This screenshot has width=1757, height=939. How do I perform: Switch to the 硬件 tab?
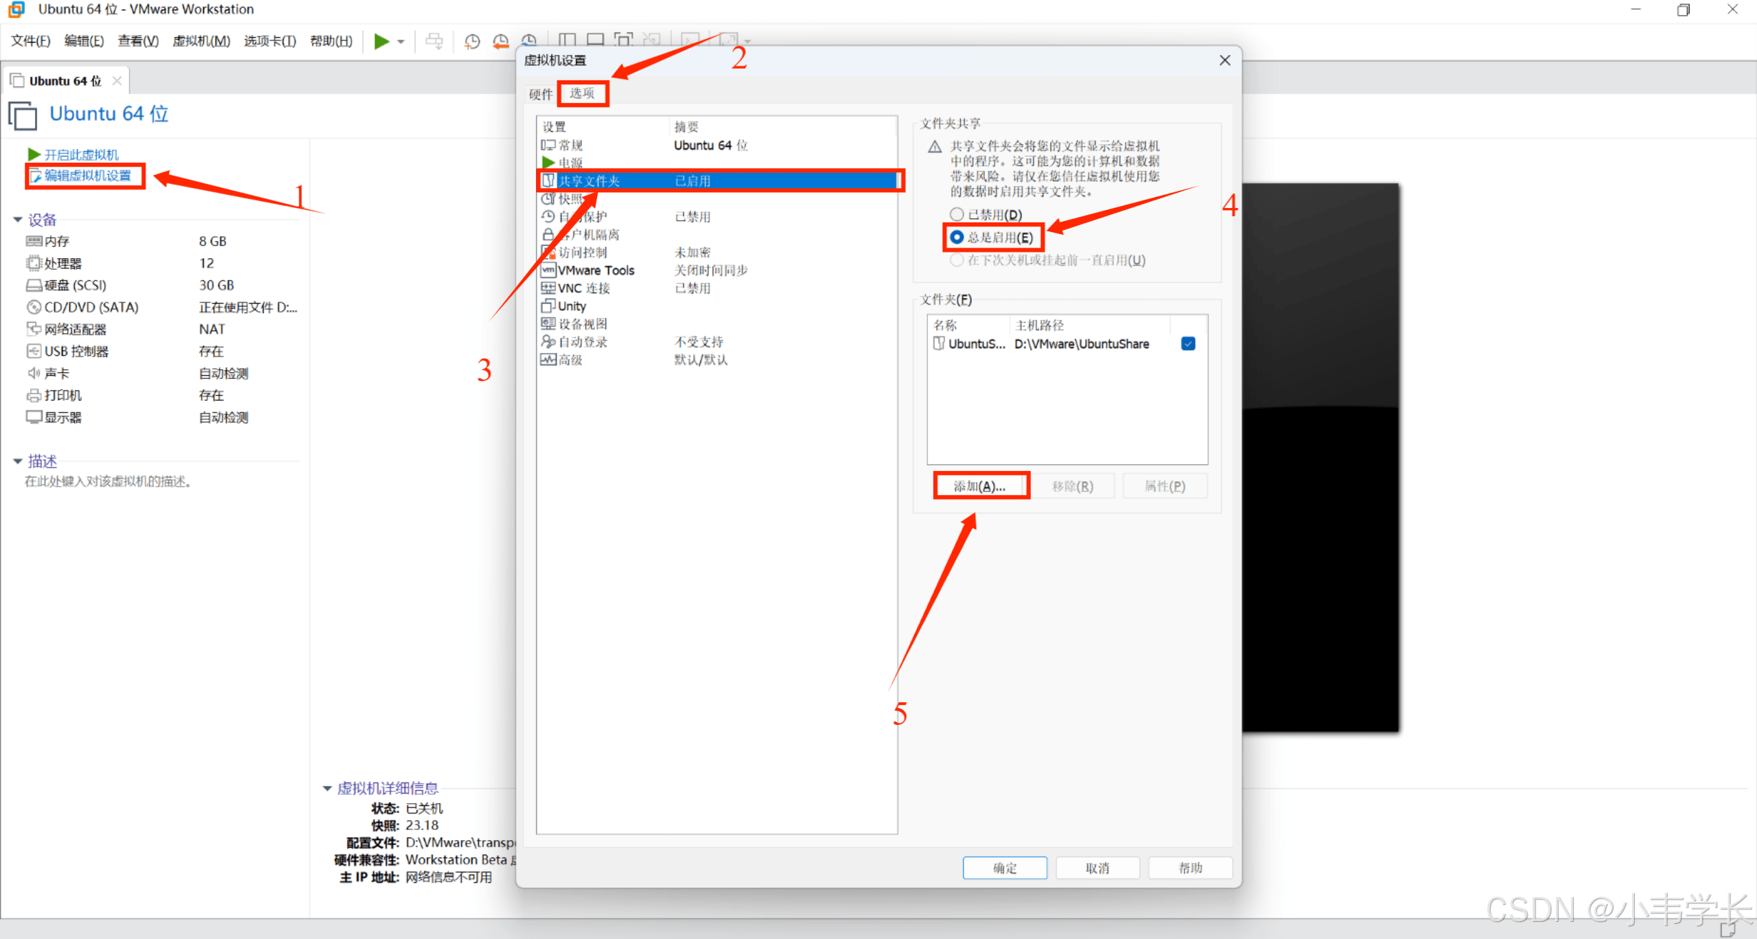tap(540, 94)
